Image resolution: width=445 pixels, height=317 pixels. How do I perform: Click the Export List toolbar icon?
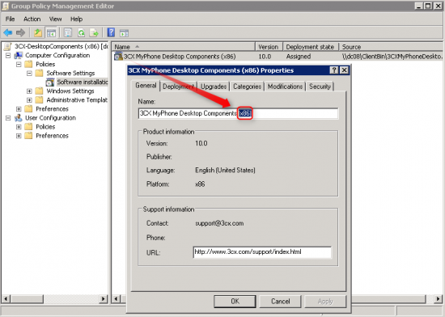tap(94, 33)
